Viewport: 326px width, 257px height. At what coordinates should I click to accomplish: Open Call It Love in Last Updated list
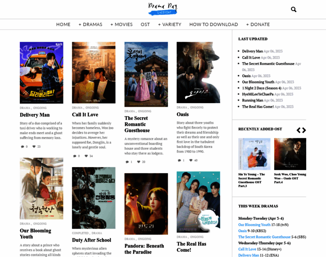pos(251,57)
